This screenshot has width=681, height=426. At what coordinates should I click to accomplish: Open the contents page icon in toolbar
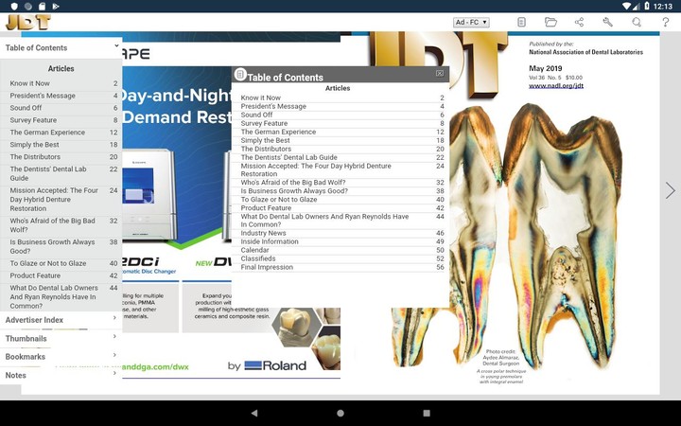point(521,22)
